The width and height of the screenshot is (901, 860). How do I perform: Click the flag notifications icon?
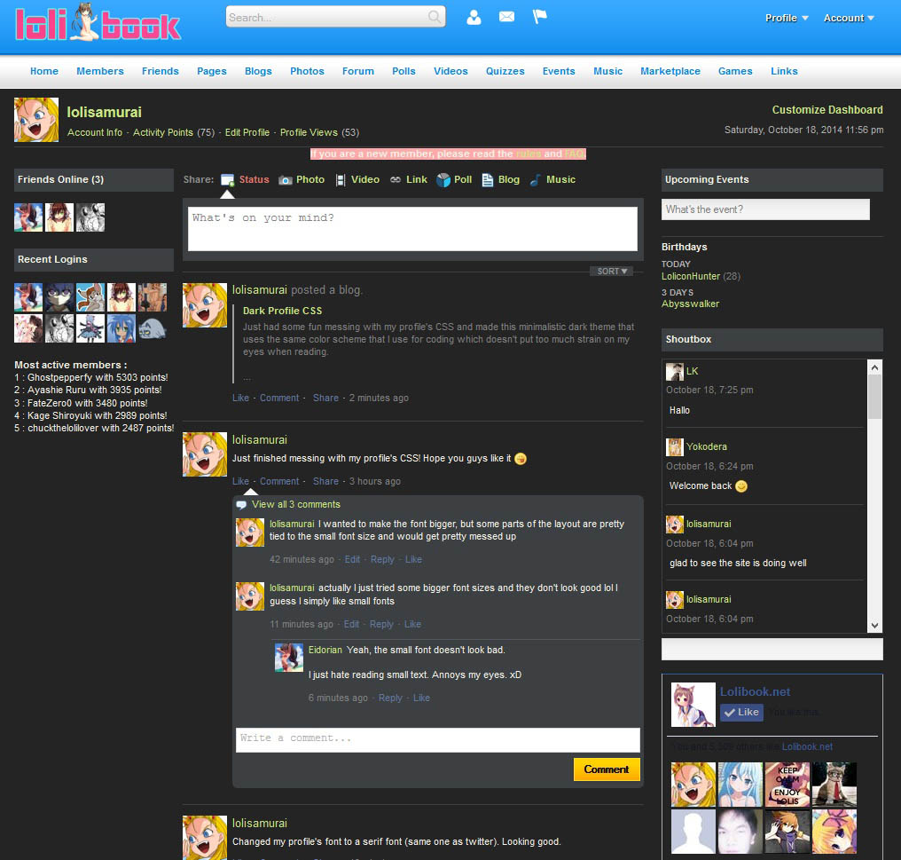click(538, 15)
